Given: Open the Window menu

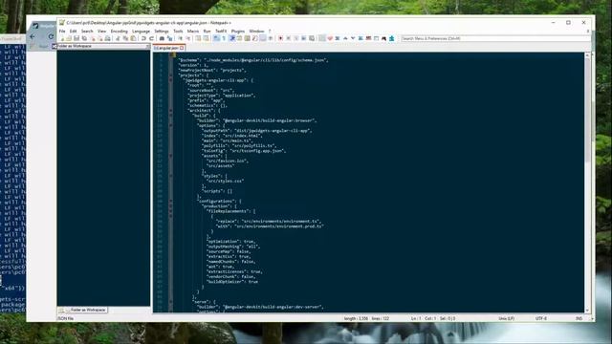Looking at the screenshot, I should coord(256,31).
